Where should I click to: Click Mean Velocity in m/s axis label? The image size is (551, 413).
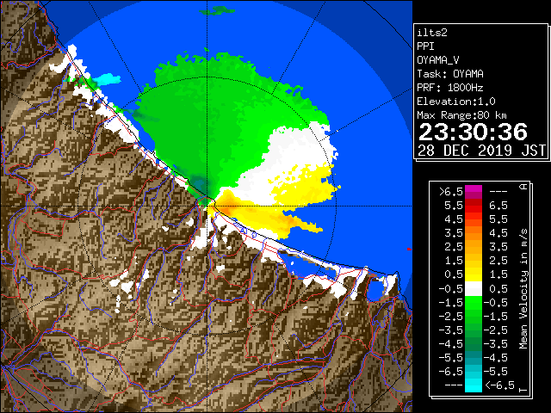pyautogui.click(x=523, y=289)
